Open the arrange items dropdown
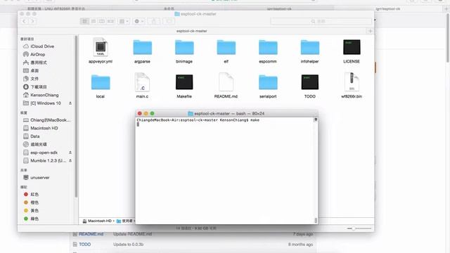 [124, 21]
